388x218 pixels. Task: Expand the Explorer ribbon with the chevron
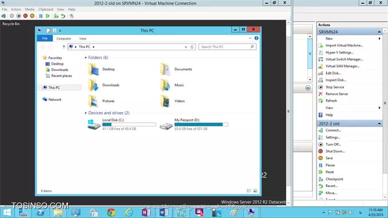click(250, 38)
